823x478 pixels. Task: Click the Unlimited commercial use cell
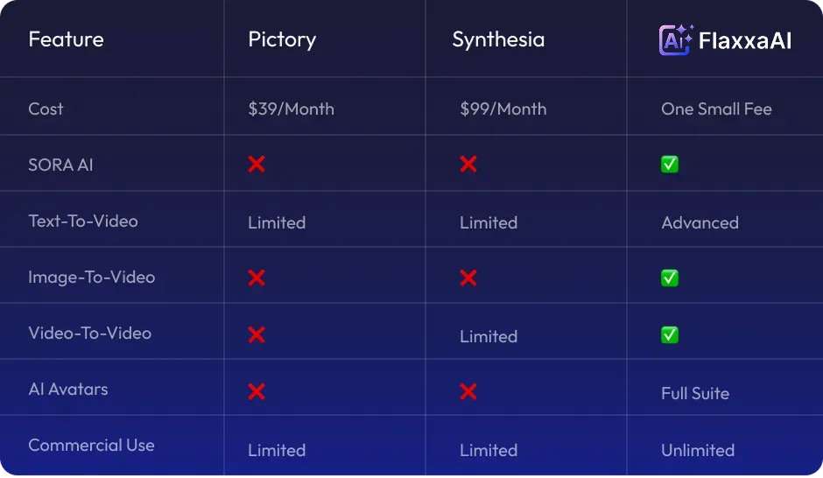[x=698, y=450]
